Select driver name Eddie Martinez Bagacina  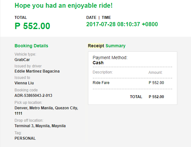pyautogui.click(x=37, y=71)
